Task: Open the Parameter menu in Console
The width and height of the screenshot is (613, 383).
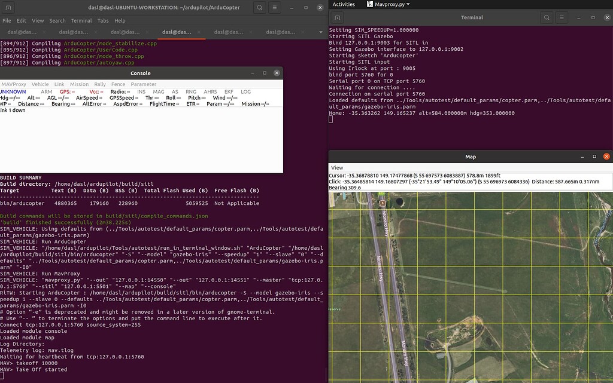Action: coord(144,84)
